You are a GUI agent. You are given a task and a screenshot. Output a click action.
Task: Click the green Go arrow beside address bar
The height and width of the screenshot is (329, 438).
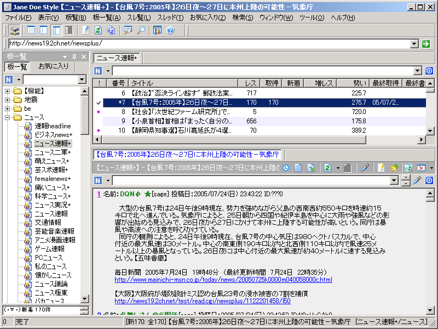point(426,44)
